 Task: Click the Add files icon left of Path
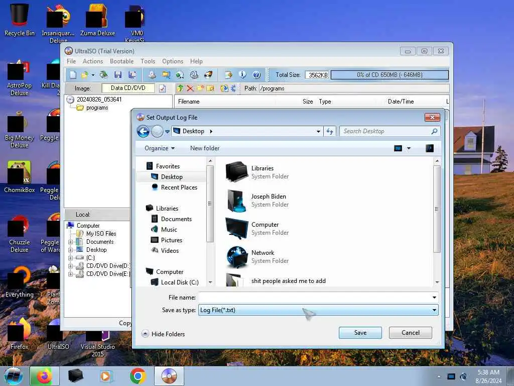(x=224, y=88)
